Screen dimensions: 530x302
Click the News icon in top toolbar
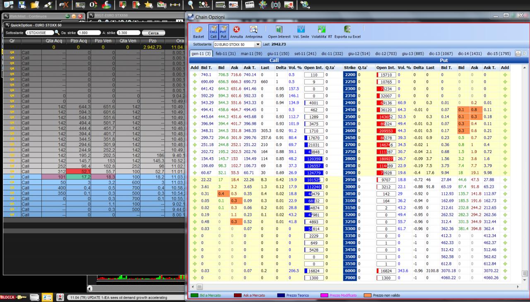[250, 5]
